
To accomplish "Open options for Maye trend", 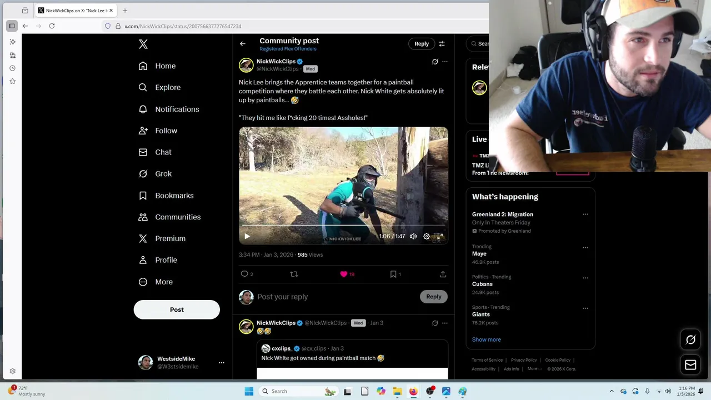I will [585, 248].
